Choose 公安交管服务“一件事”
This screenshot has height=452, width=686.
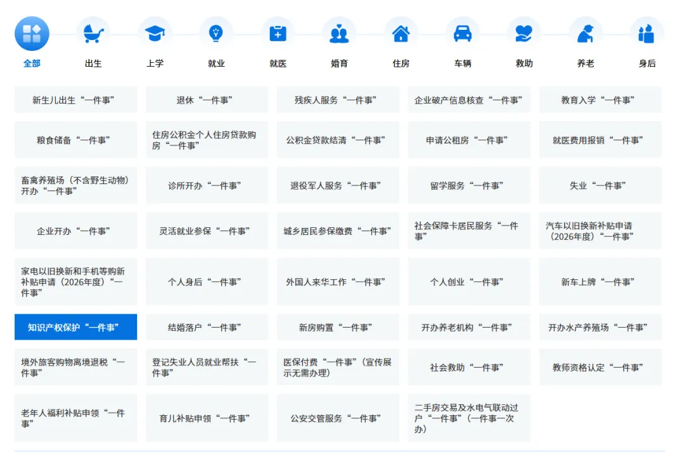(x=338, y=418)
